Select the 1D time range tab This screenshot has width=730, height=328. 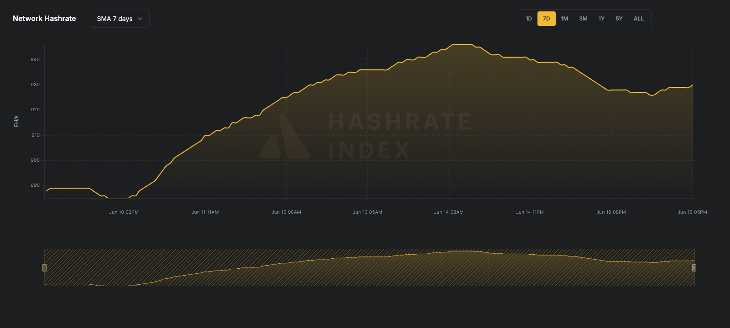pos(529,19)
